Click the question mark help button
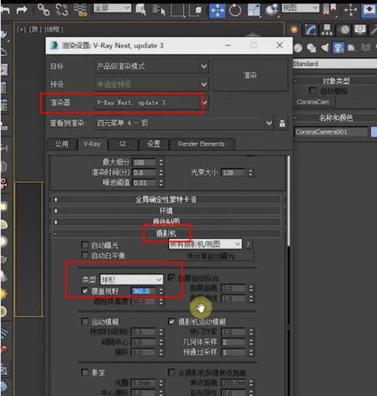This screenshot has height=396, width=377. point(248,244)
